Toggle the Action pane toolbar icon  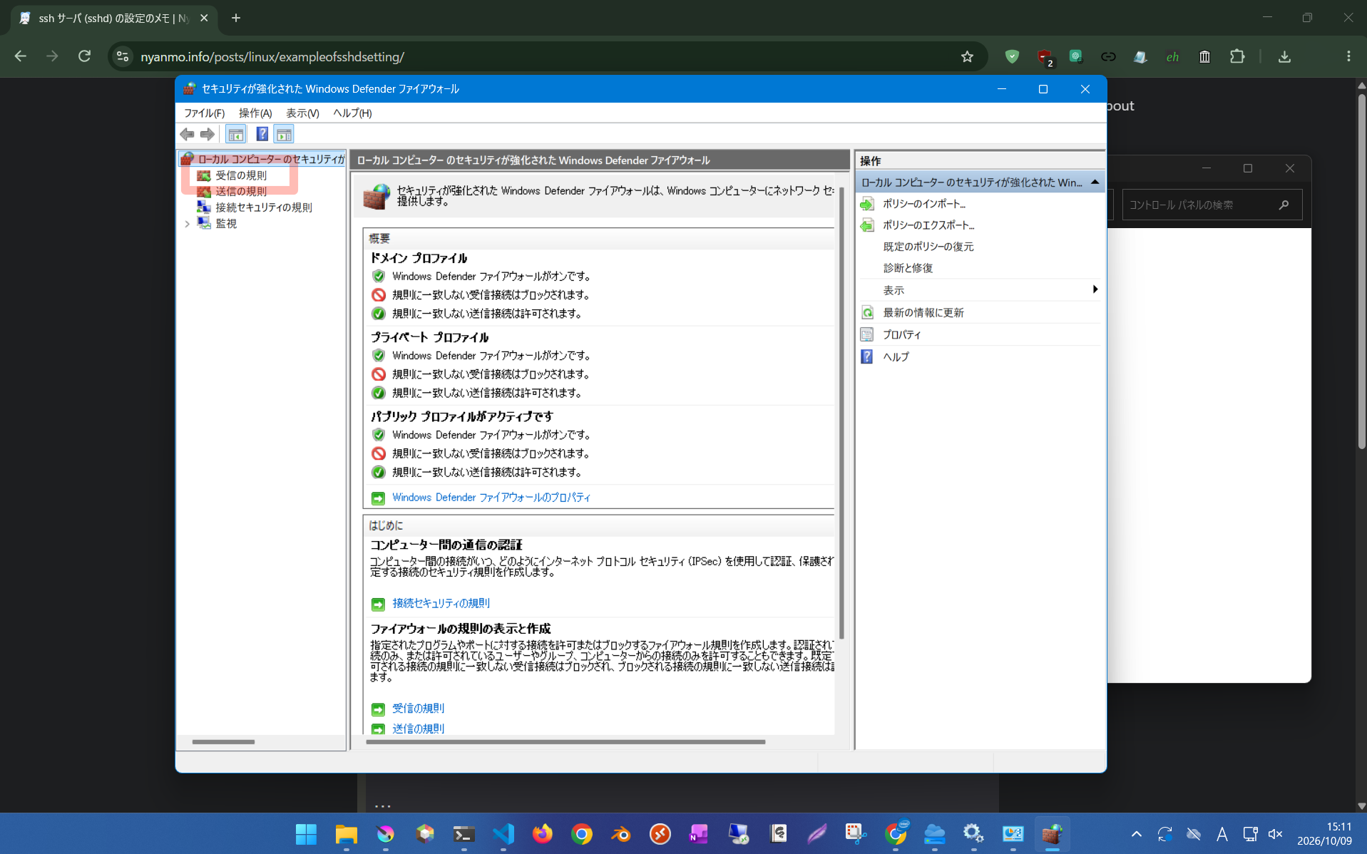pos(284,134)
